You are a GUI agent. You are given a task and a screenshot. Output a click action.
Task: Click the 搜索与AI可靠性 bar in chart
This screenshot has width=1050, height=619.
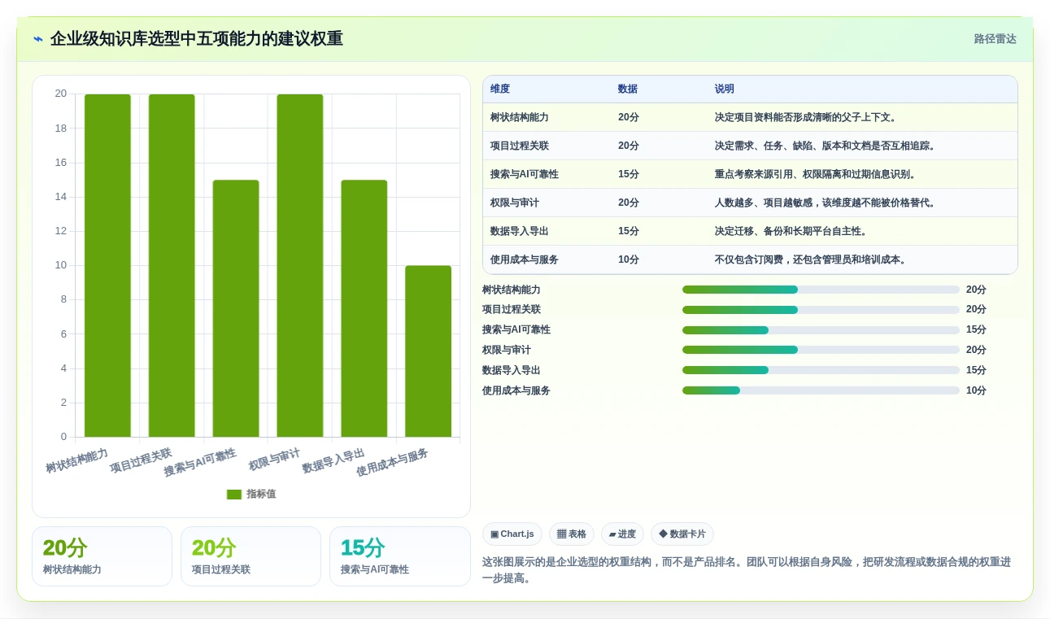tap(236, 309)
